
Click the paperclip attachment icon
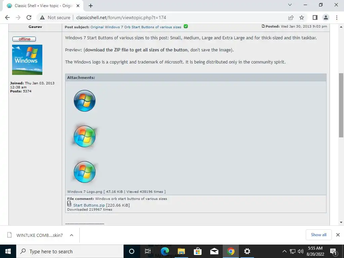[69, 204]
